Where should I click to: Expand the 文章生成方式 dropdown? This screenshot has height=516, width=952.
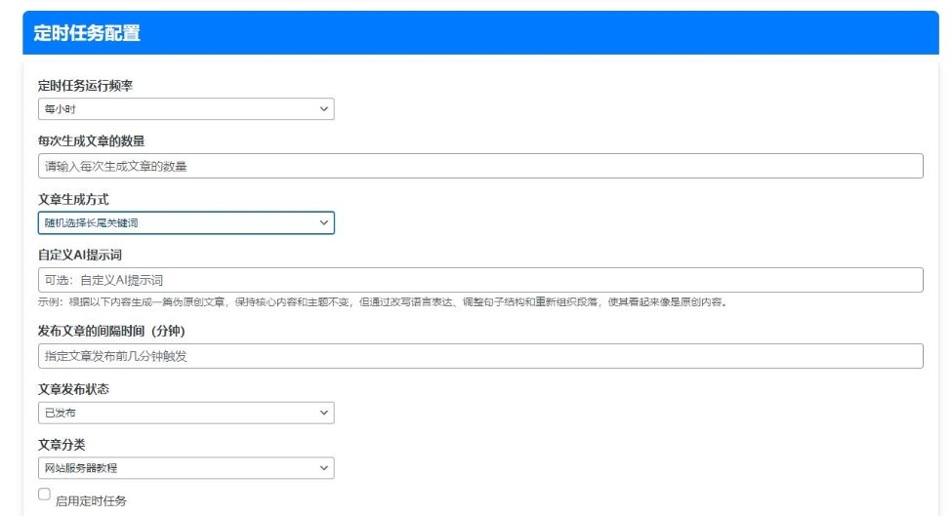[x=186, y=223]
